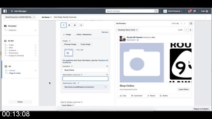Open Help in the top bar
The image size is (212, 119).
(x=204, y=11)
